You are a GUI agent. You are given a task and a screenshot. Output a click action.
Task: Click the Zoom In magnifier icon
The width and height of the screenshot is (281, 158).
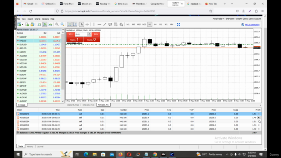point(57,25)
